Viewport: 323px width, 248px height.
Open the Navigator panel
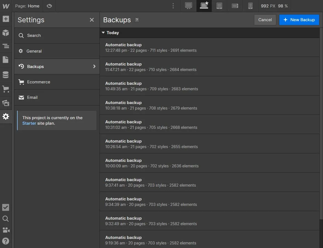[6, 46]
